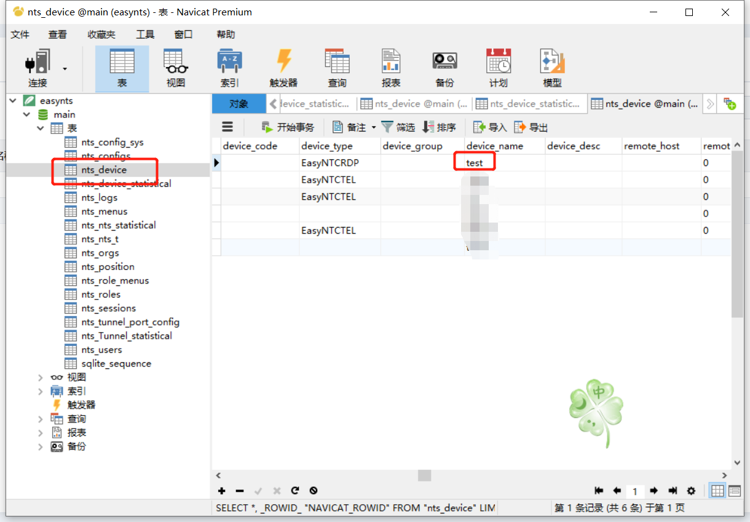Go to last page of records

pos(673,491)
